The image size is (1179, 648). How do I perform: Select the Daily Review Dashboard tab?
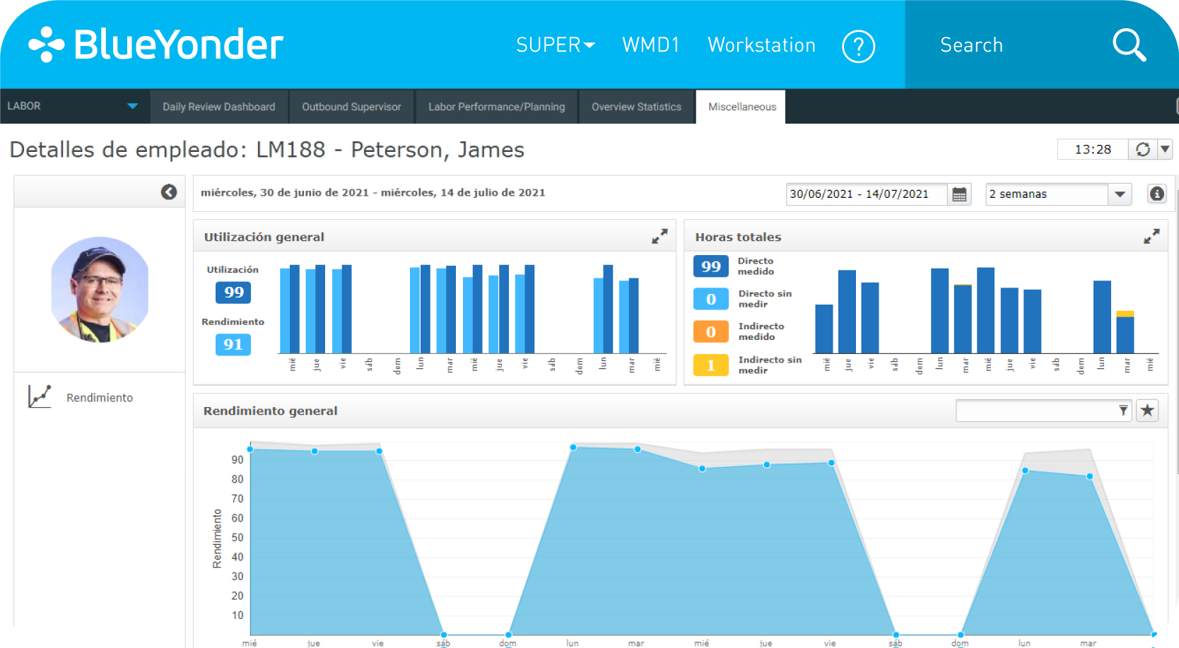(218, 107)
